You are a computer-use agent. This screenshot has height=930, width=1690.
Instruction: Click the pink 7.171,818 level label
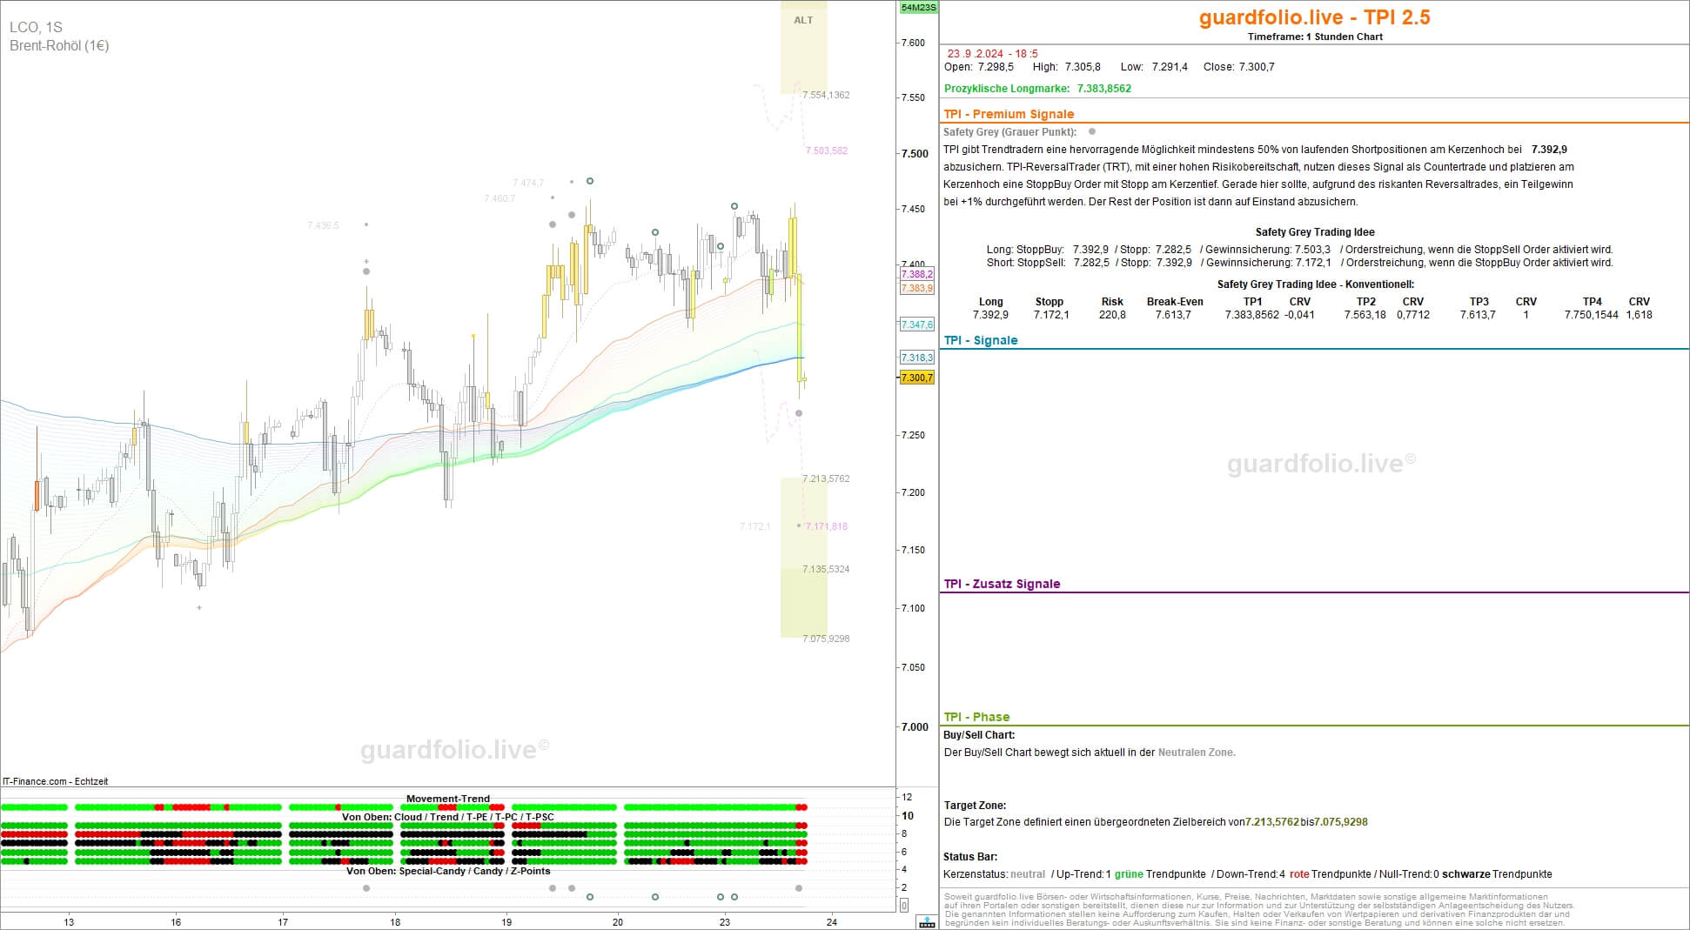pos(826,526)
